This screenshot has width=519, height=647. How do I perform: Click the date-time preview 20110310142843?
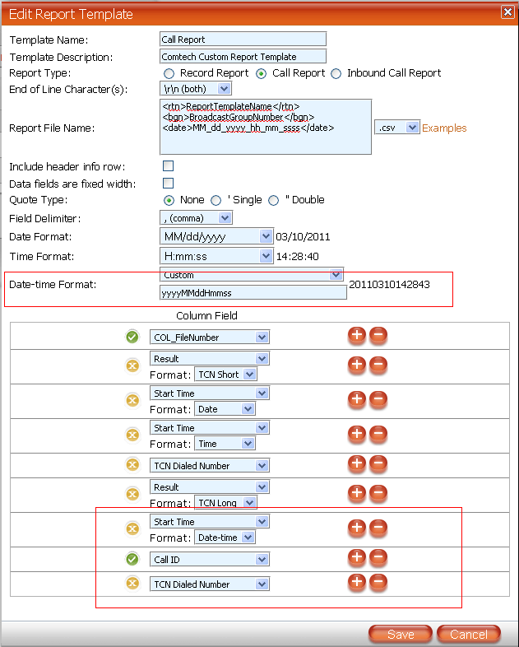389,284
